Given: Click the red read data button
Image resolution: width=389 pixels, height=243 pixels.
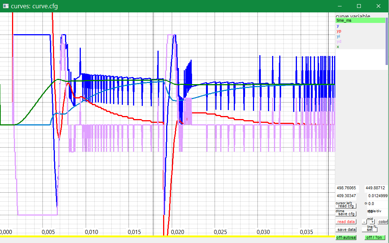Looking at the screenshot, I should click(x=346, y=222).
